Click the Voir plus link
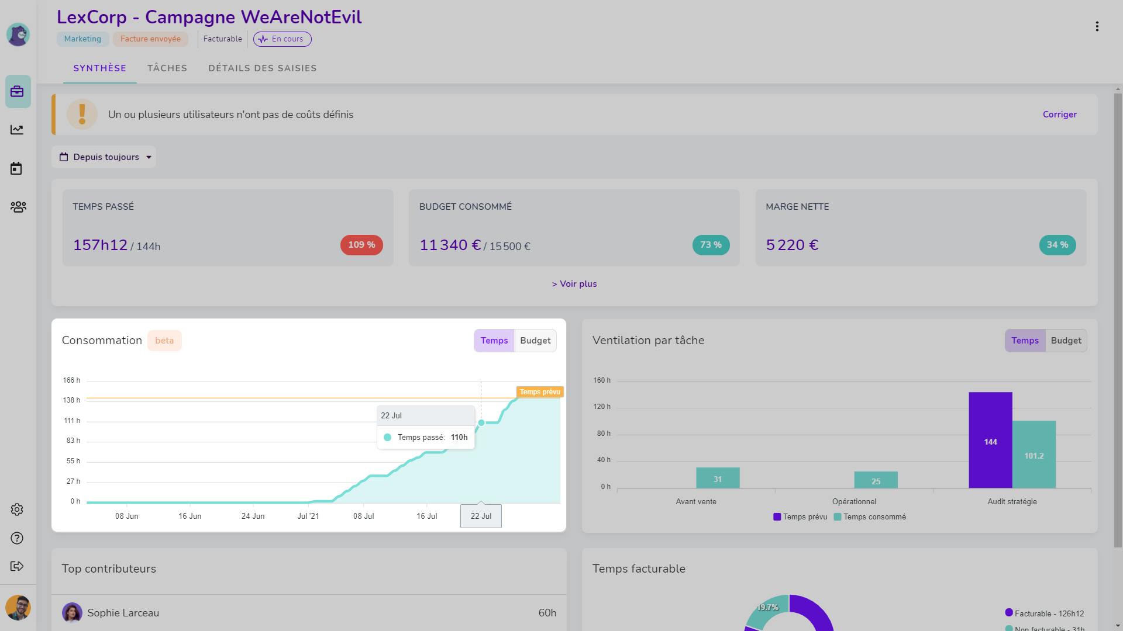This screenshot has height=631, width=1123. tap(574, 284)
